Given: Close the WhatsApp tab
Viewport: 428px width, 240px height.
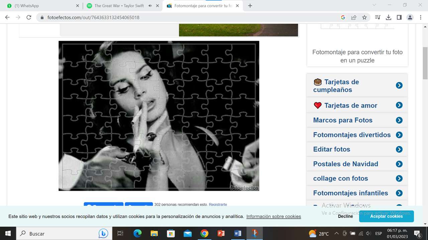Looking at the screenshot, I should (78, 6).
